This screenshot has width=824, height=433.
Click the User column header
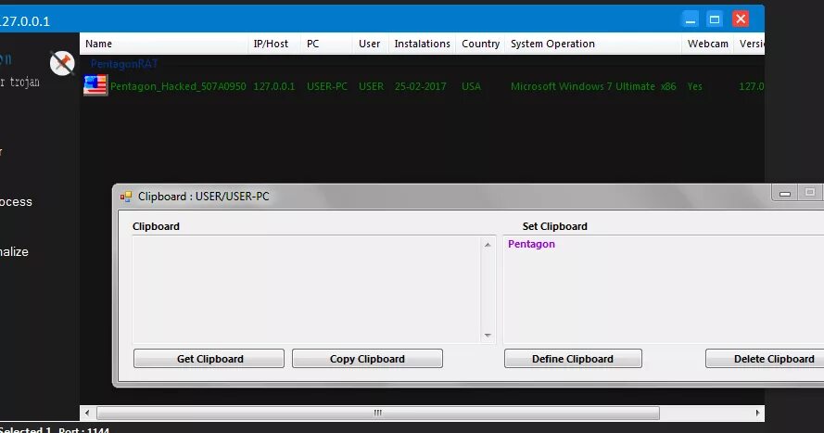(370, 44)
